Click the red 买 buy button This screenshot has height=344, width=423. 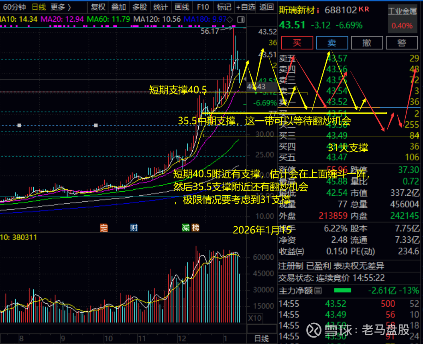(297, 43)
